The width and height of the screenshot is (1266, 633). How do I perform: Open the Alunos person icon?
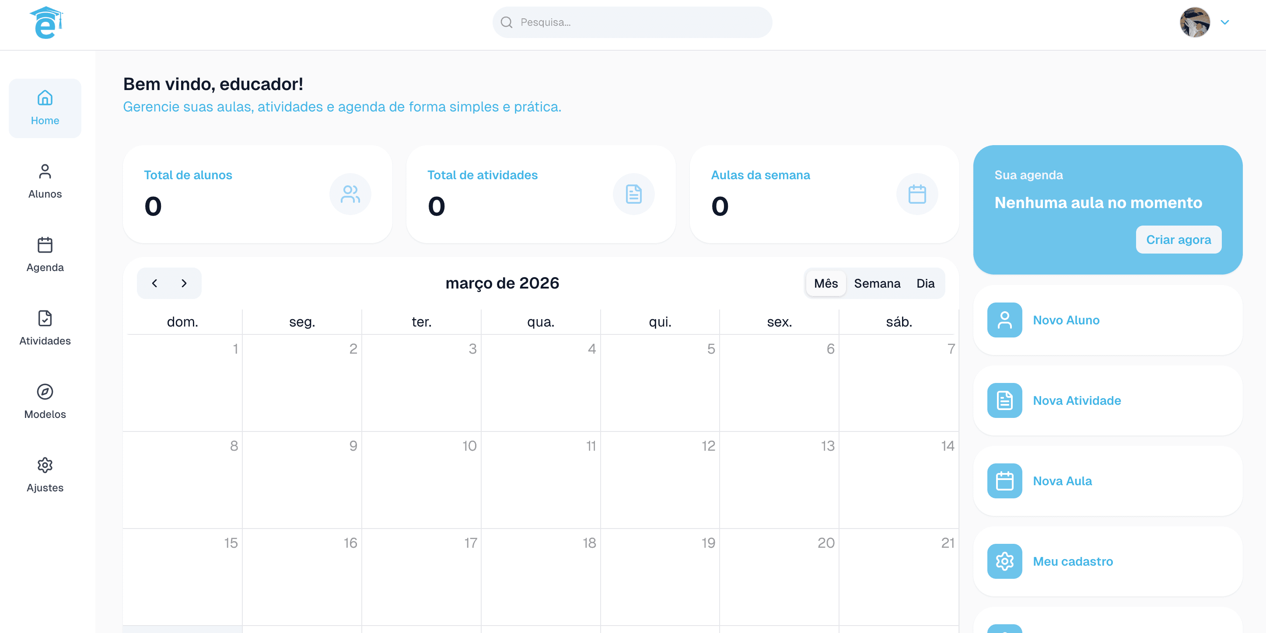coord(45,171)
